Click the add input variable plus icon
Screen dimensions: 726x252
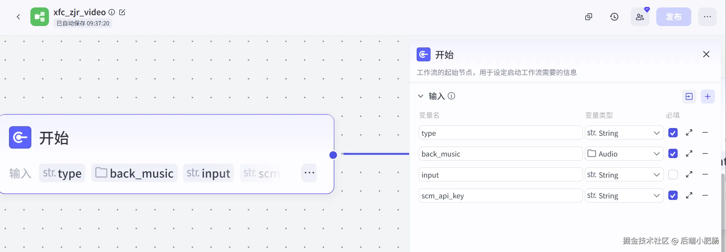(708, 96)
